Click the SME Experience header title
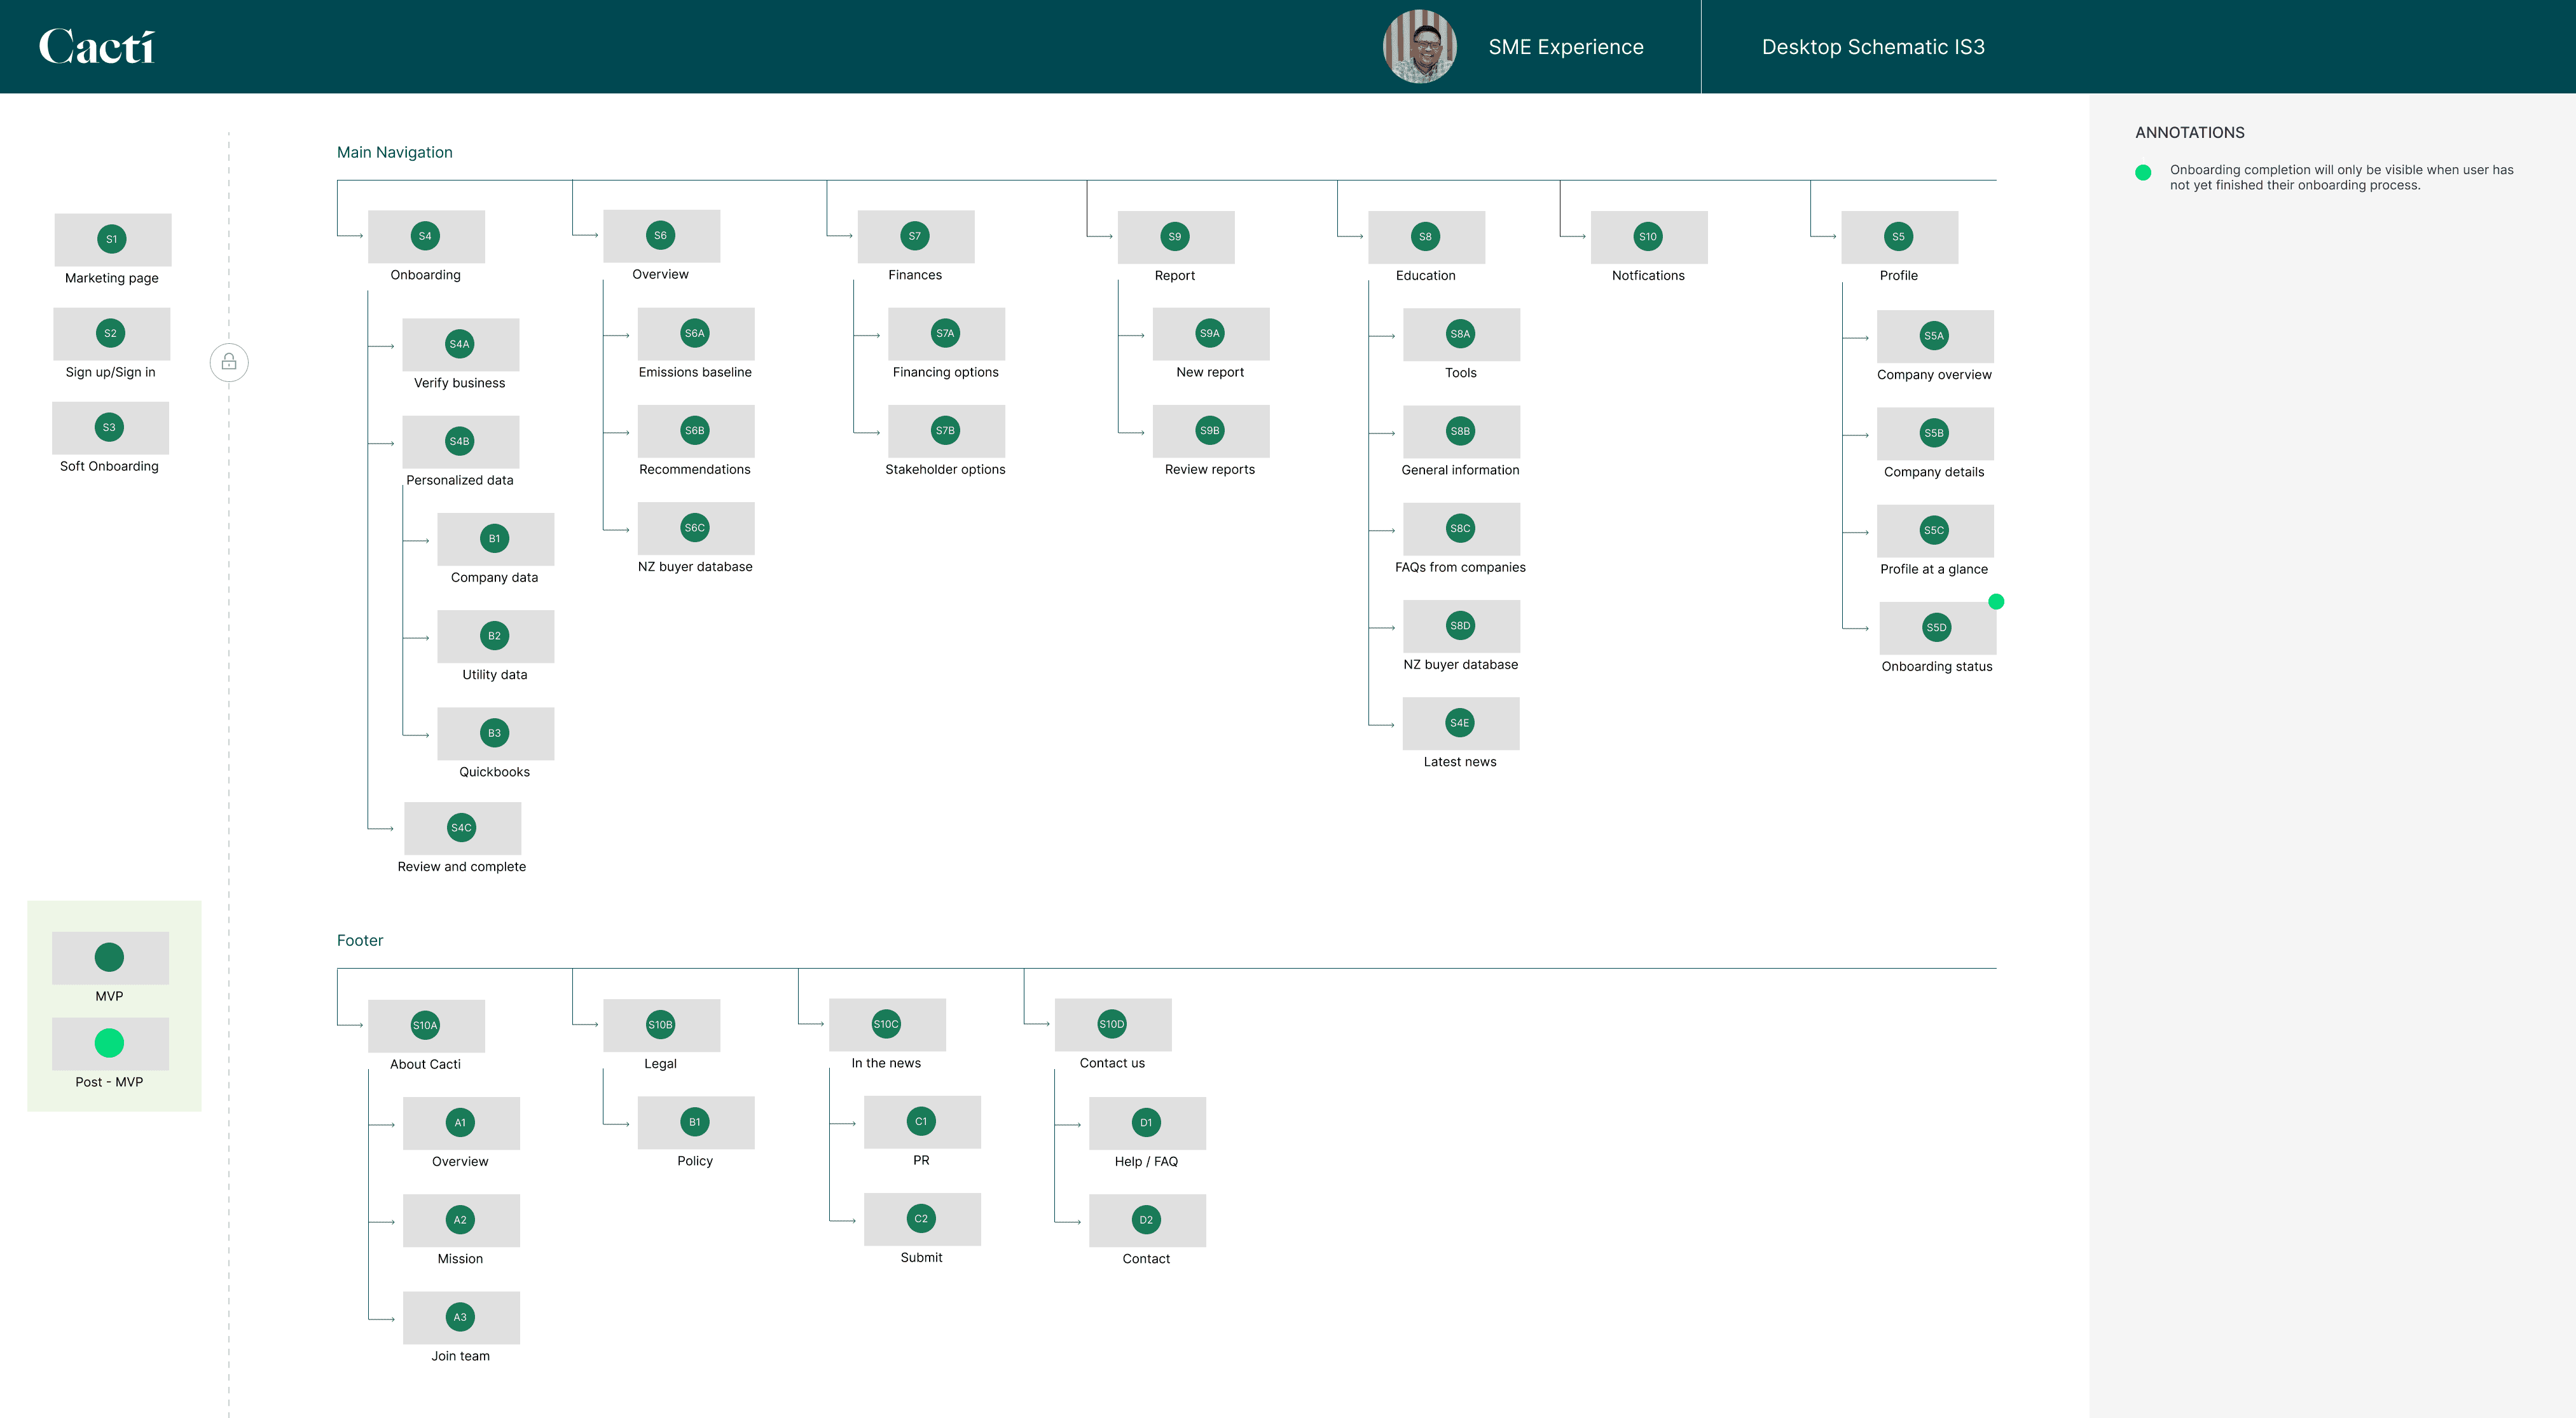Viewport: 2576px width, 1418px height. (x=1566, y=47)
